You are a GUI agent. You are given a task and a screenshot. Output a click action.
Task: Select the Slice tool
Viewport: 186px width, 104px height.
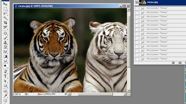(x=5, y=27)
